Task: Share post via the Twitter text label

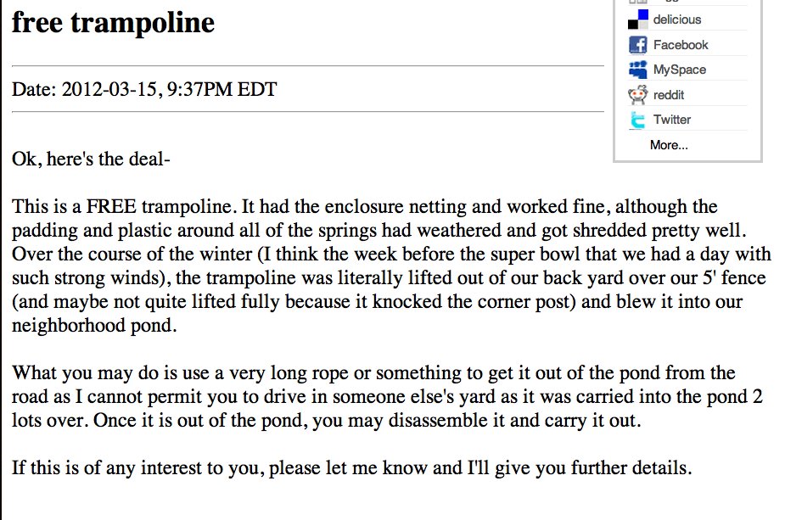Action: click(x=672, y=120)
